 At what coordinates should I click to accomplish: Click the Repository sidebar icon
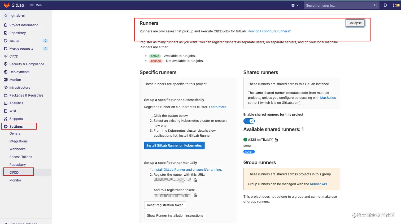[x=6, y=33]
